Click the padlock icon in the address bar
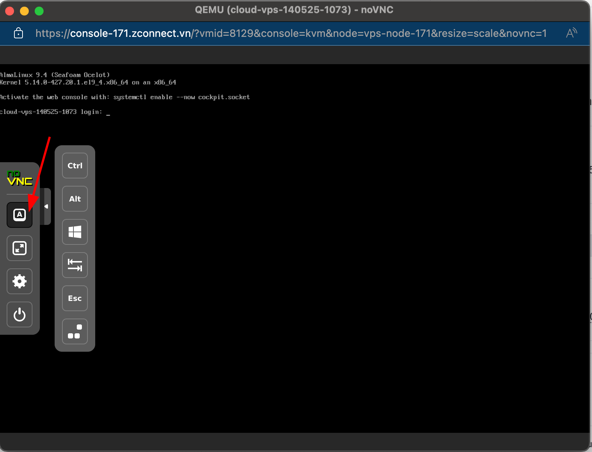 (x=18, y=33)
